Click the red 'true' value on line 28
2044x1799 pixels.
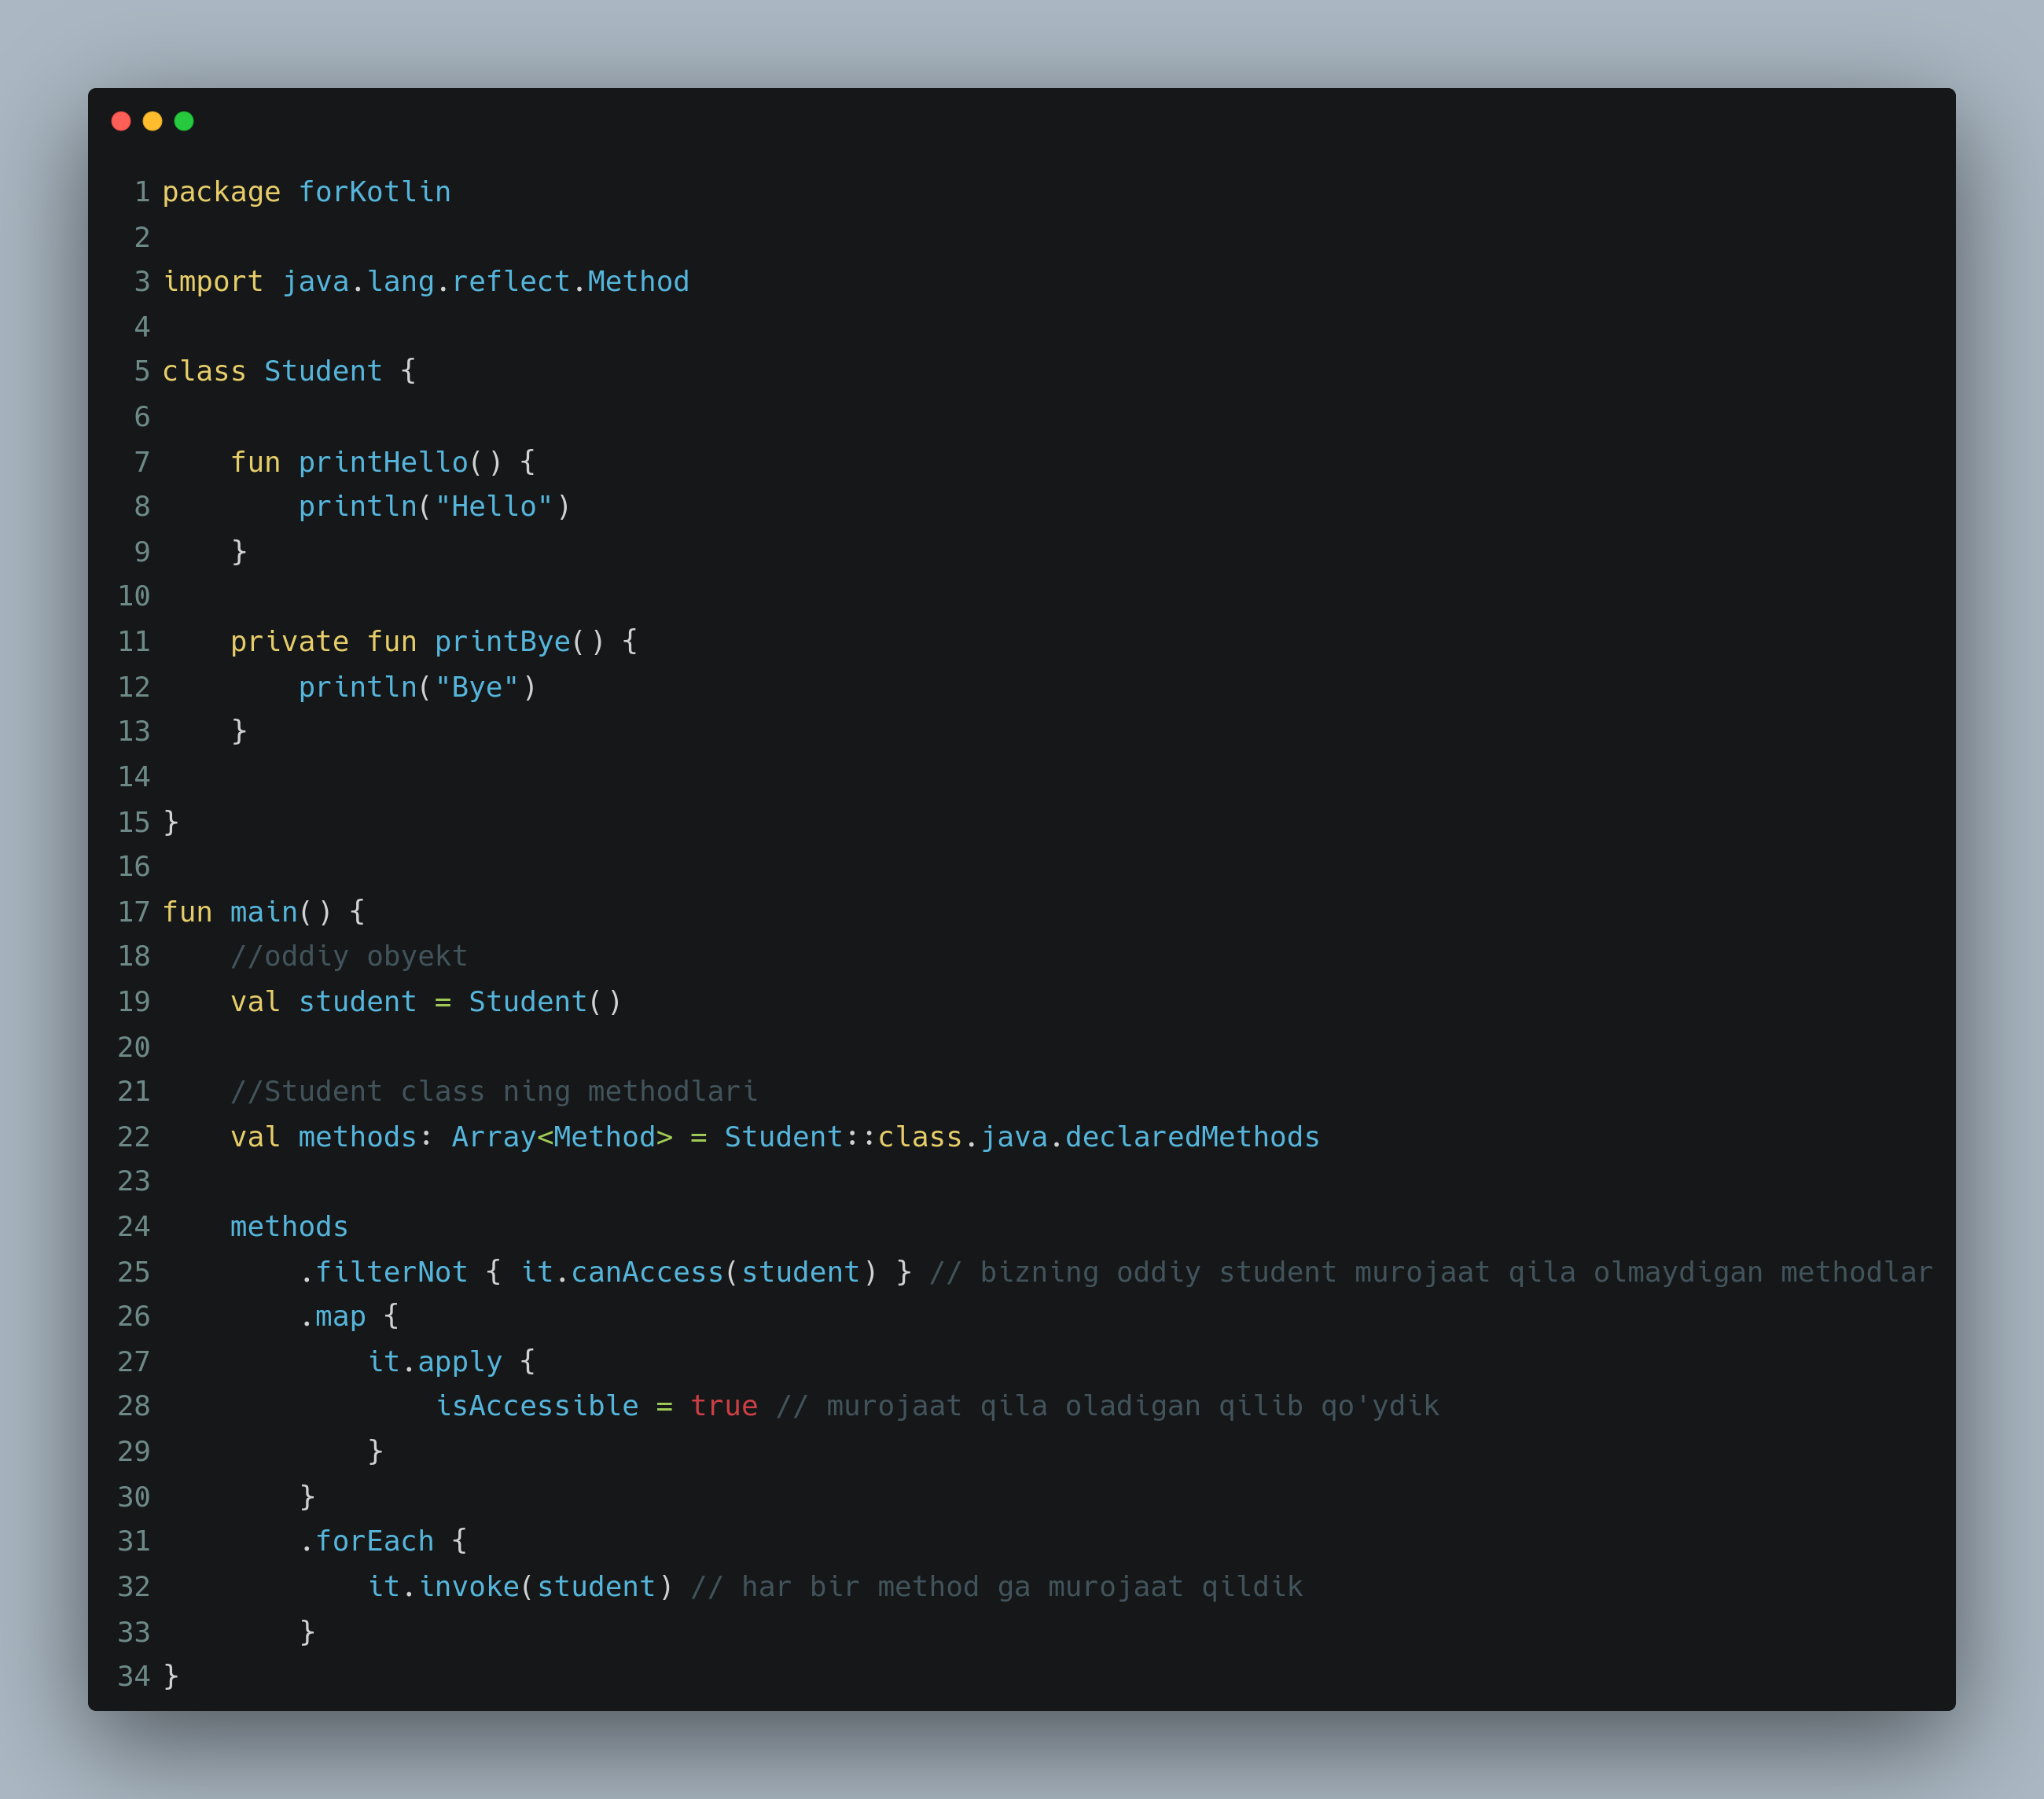(724, 1406)
